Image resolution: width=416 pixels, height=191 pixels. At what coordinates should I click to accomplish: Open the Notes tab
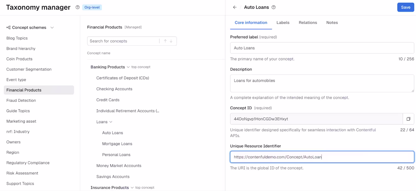[332, 23]
